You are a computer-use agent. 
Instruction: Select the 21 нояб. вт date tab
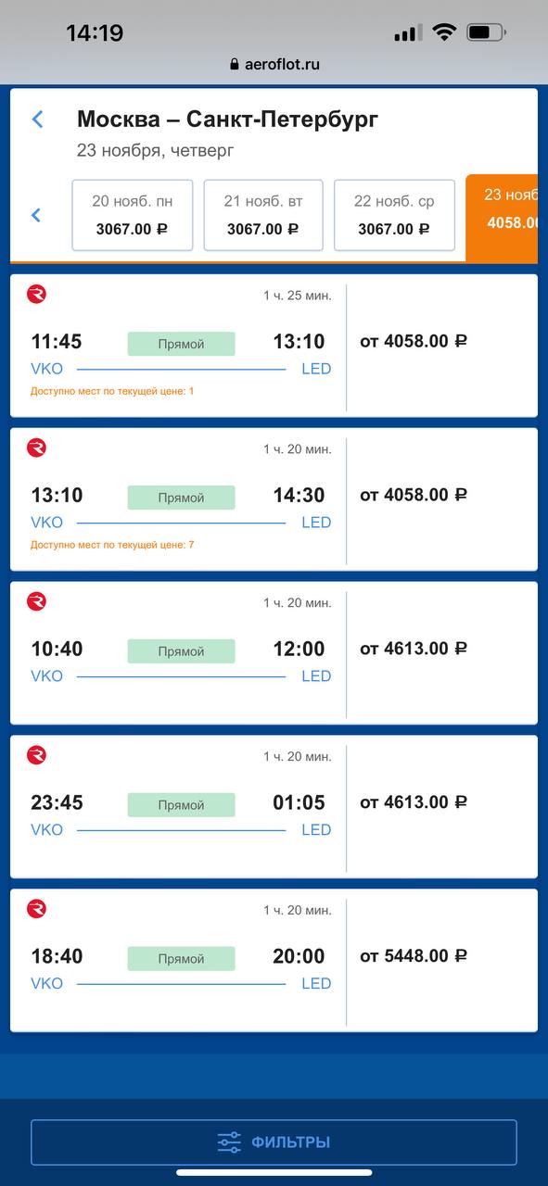263,215
